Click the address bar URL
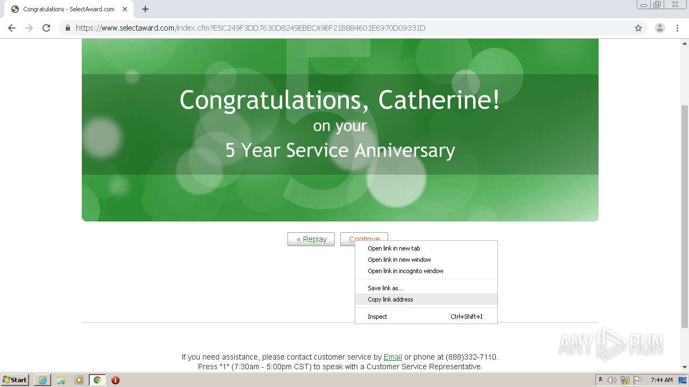The image size is (689, 387). click(250, 28)
